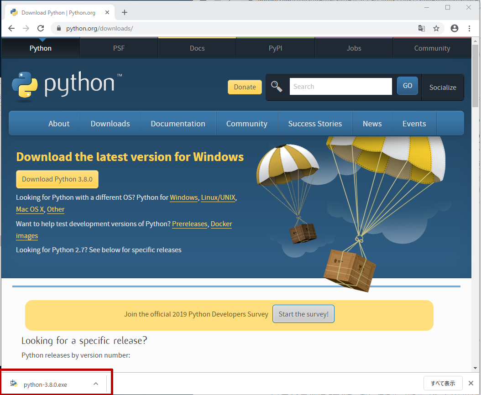Viewport: 481px width, 395px height.
Task: Bookmark the page with the star toggle
Action: [436, 28]
